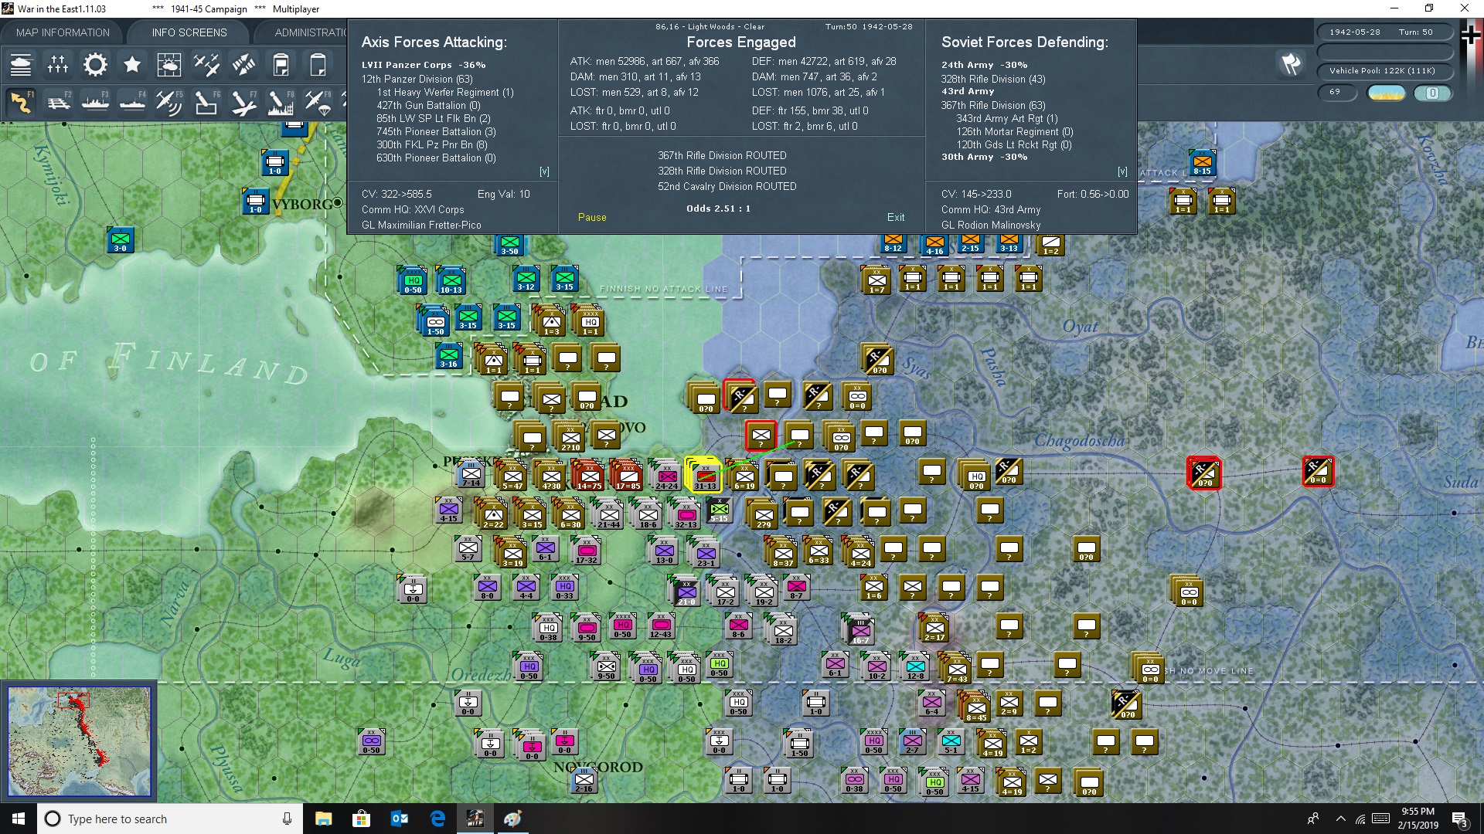Switch to Map Information tab
Screen dimensions: 1484x834
click(x=63, y=32)
